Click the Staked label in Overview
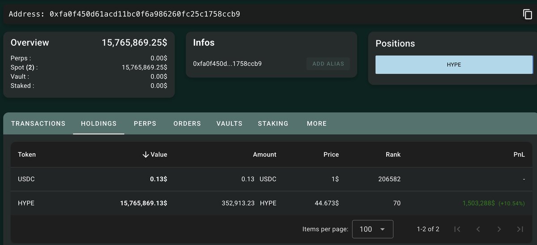Image resolution: width=537 pixels, height=245 pixels. 22,85
